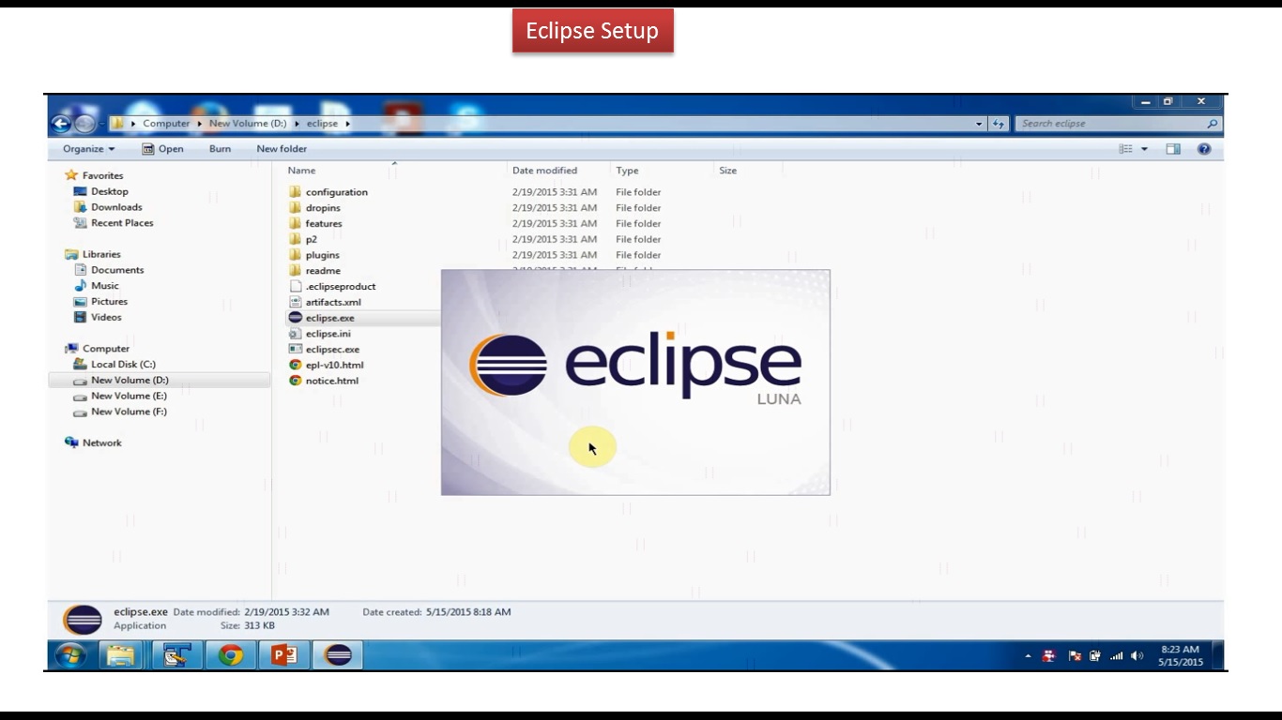This screenshot has width=1282, height=720.
Task: Click the Windows Start button
Action: 71,655
